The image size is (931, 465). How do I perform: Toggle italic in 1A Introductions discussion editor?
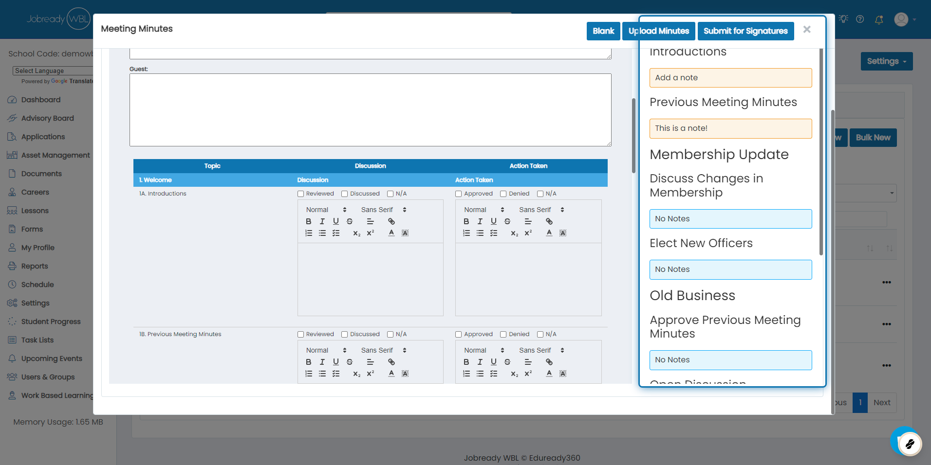click(322, 221)
